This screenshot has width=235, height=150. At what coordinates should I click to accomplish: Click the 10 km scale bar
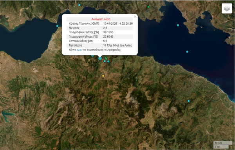pyautogui.click(x=223, y=143)
